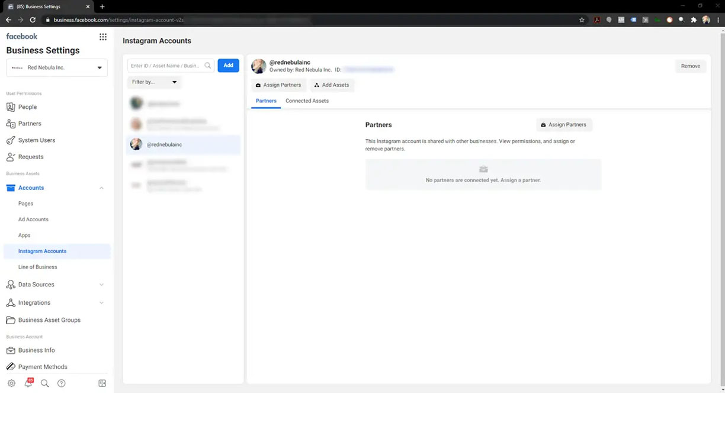Image resolution: width=725 pixels, height=426 pixels.
Task: Click Assign Partners button under account header
Action: (278, 85)
